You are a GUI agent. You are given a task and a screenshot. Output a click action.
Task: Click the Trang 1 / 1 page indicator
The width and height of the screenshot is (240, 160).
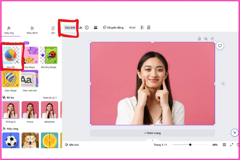click(160, 145)
